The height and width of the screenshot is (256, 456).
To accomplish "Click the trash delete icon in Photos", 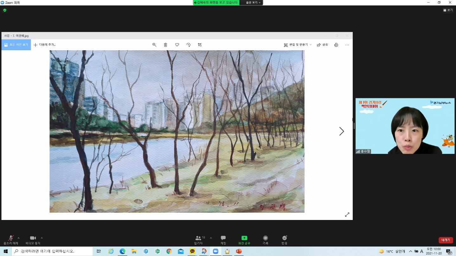I will coord(166,45).
